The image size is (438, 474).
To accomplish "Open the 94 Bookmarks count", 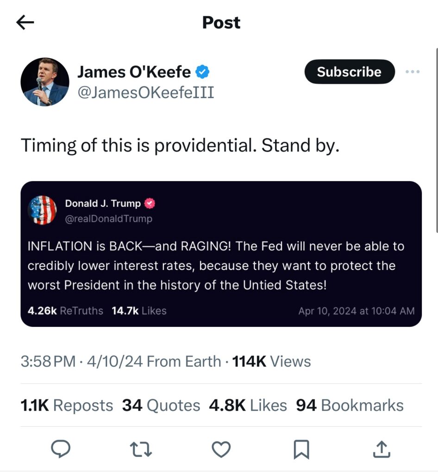I will tap(350, 405).
